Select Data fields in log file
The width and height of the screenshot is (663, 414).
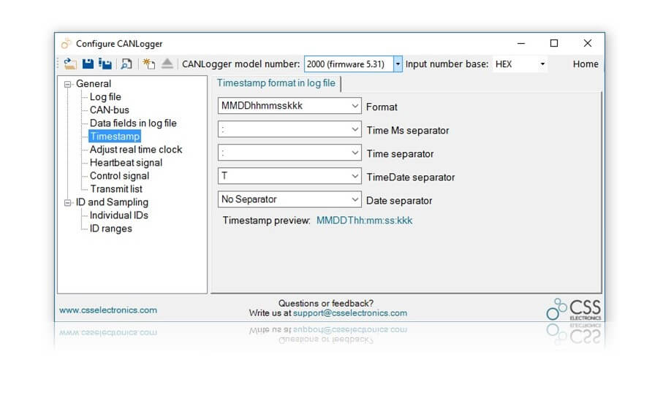(133, 123)
